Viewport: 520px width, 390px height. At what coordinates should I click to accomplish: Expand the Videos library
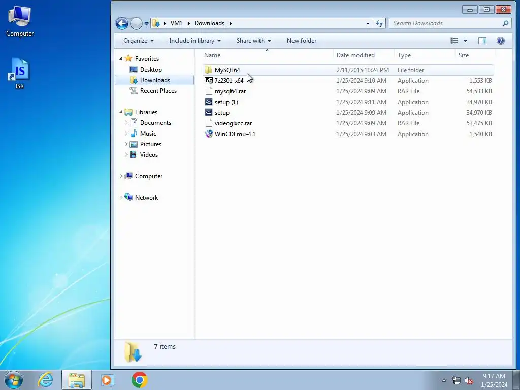[x=126, y=154]
